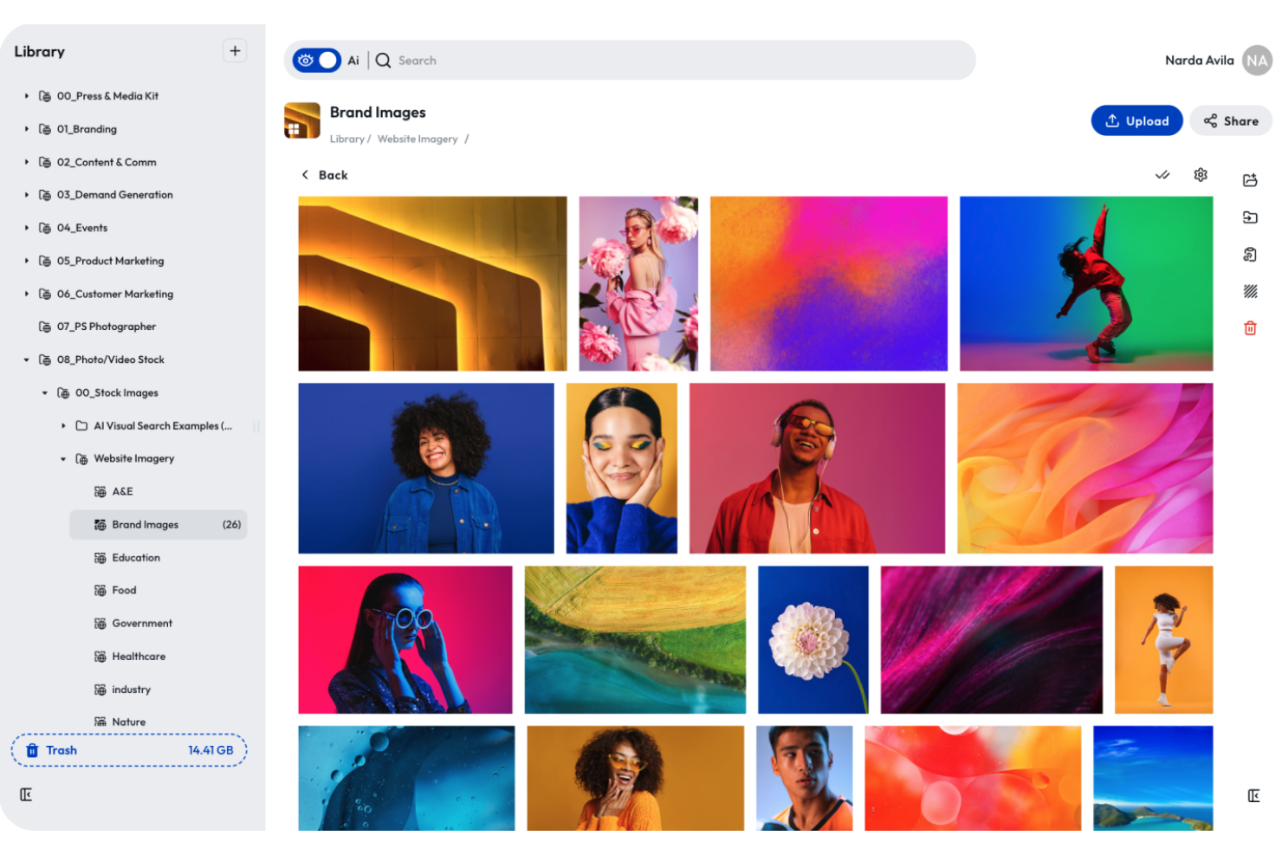The width and height of the screenshot is (1282, 855).
Task: Collapse the right side panel icon
Action: [1253, 795]
